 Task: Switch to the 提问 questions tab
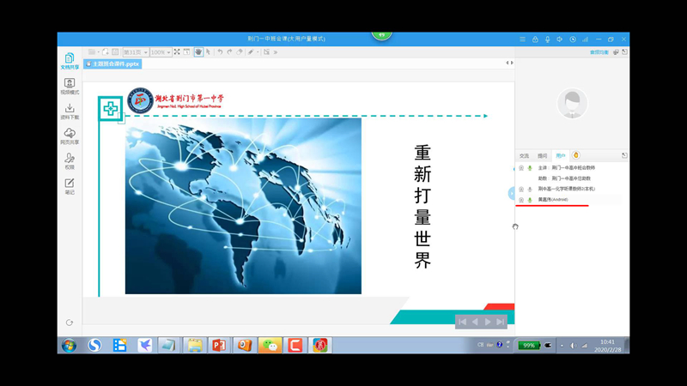pos(543,156)
